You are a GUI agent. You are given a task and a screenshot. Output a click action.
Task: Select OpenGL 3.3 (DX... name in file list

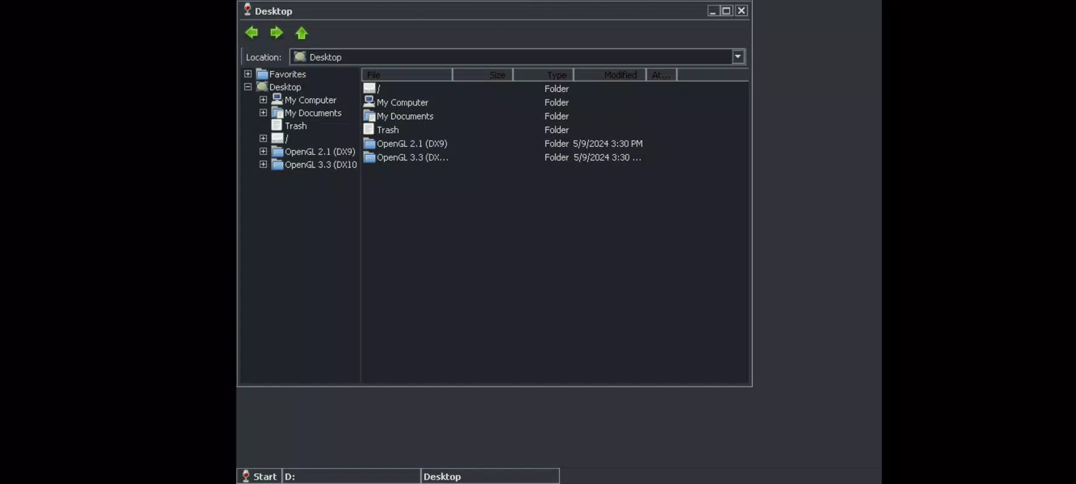point(413,157)
